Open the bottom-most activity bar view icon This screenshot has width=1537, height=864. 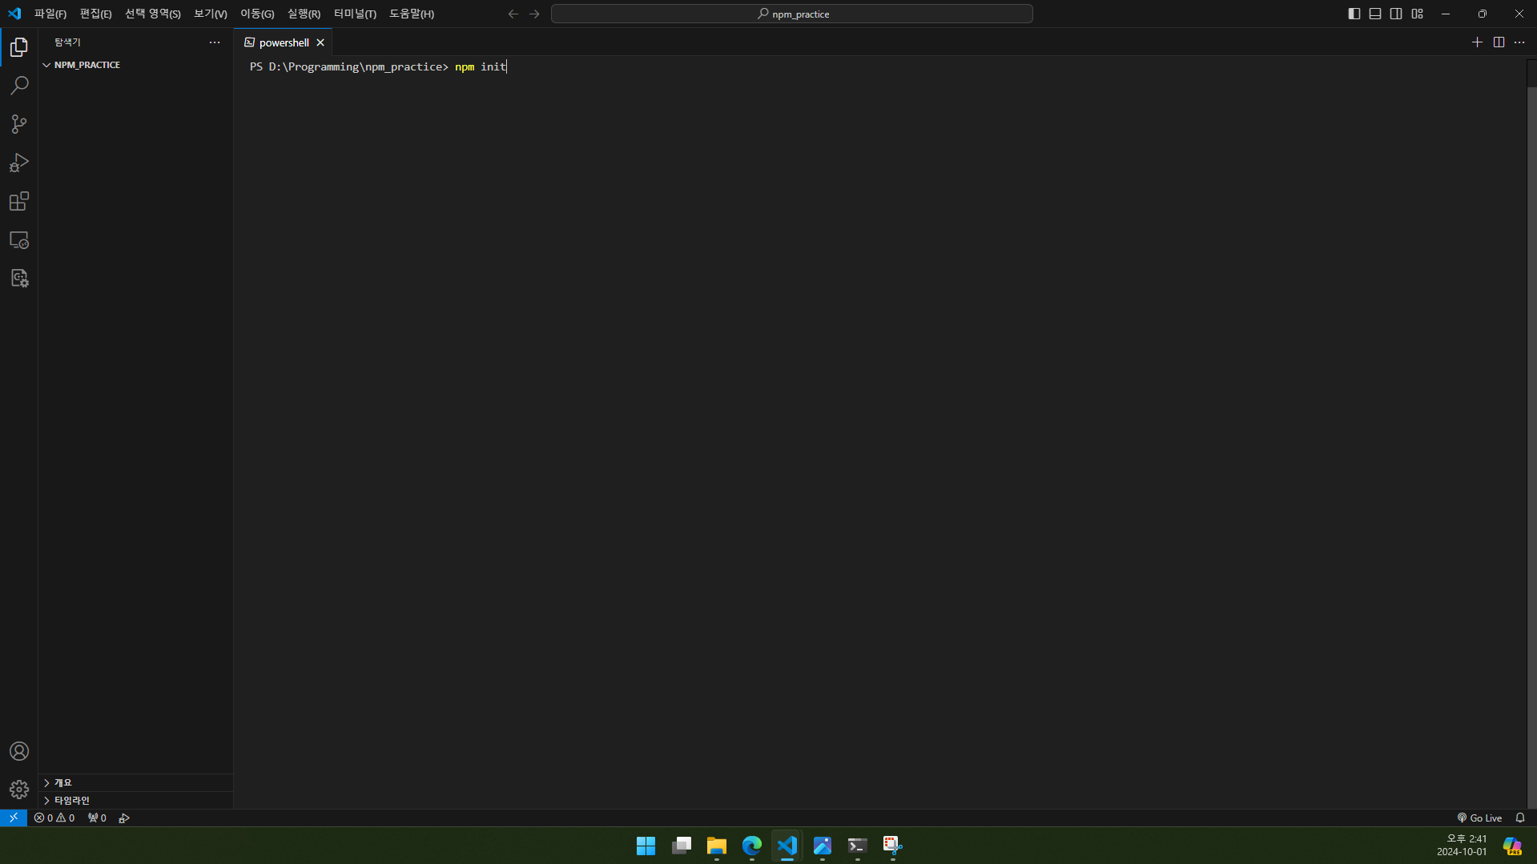[19, 278]
